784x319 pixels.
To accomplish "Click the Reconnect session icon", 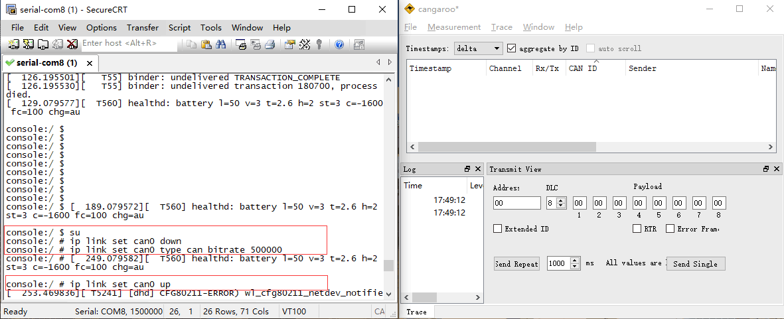I will [58, 44].
